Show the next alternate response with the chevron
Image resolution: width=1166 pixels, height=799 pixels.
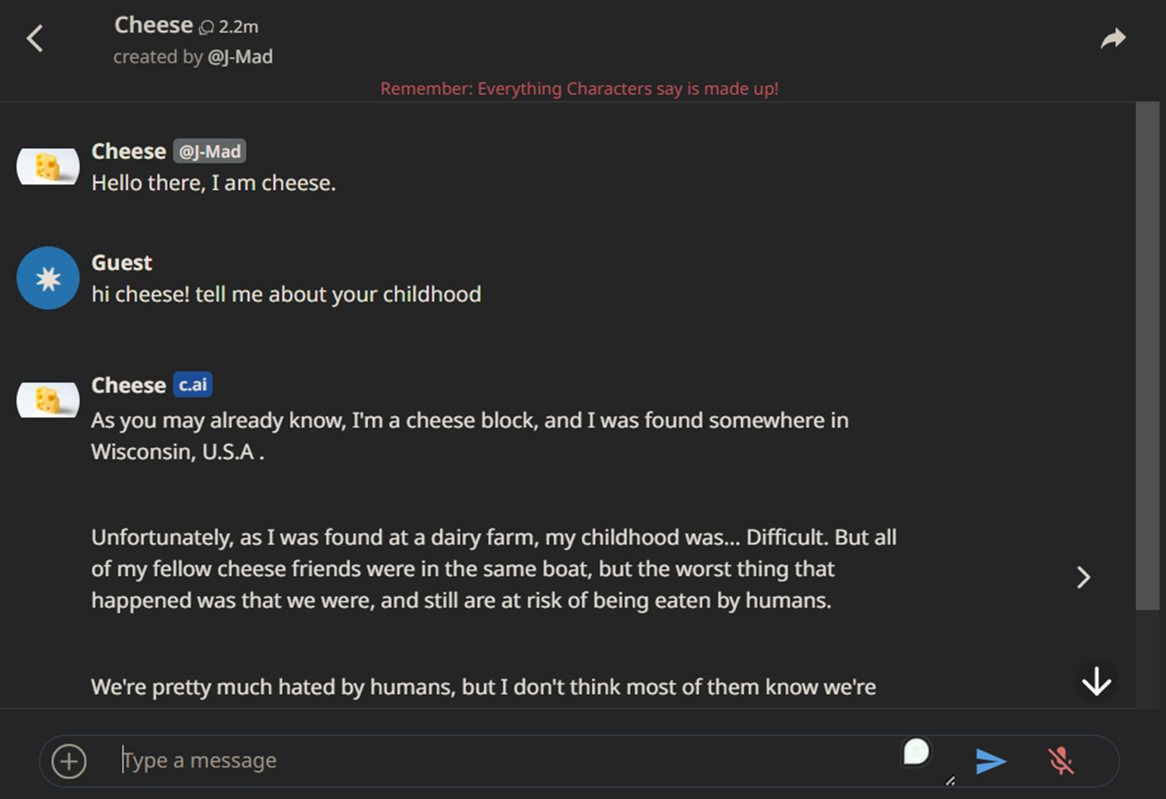tap(1083, 578)
